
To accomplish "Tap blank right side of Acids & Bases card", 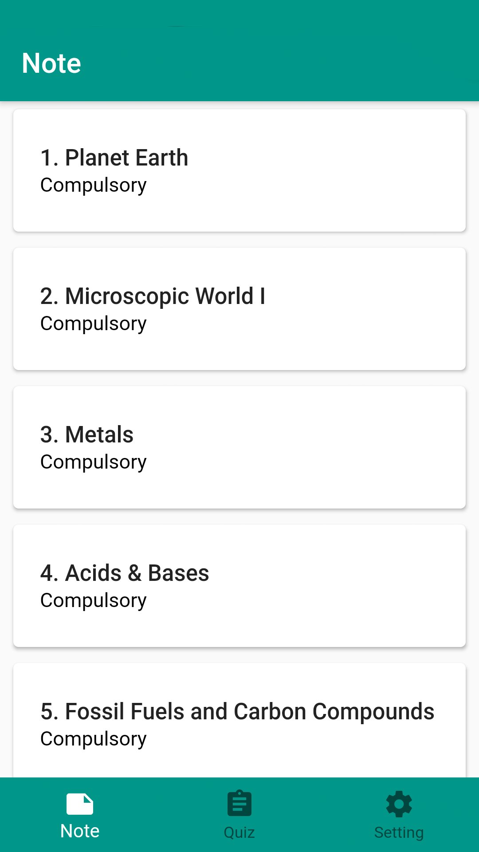I will (355, 586).
